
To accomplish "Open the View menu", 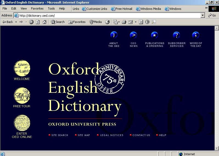I will click(24, 8).
